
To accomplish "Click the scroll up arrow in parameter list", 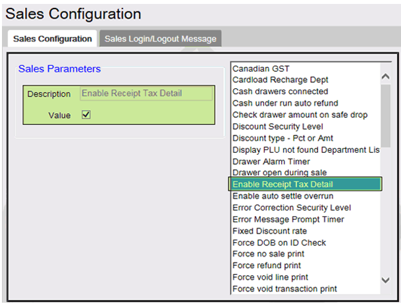I will pyautogui.click(x=385, y=76).
